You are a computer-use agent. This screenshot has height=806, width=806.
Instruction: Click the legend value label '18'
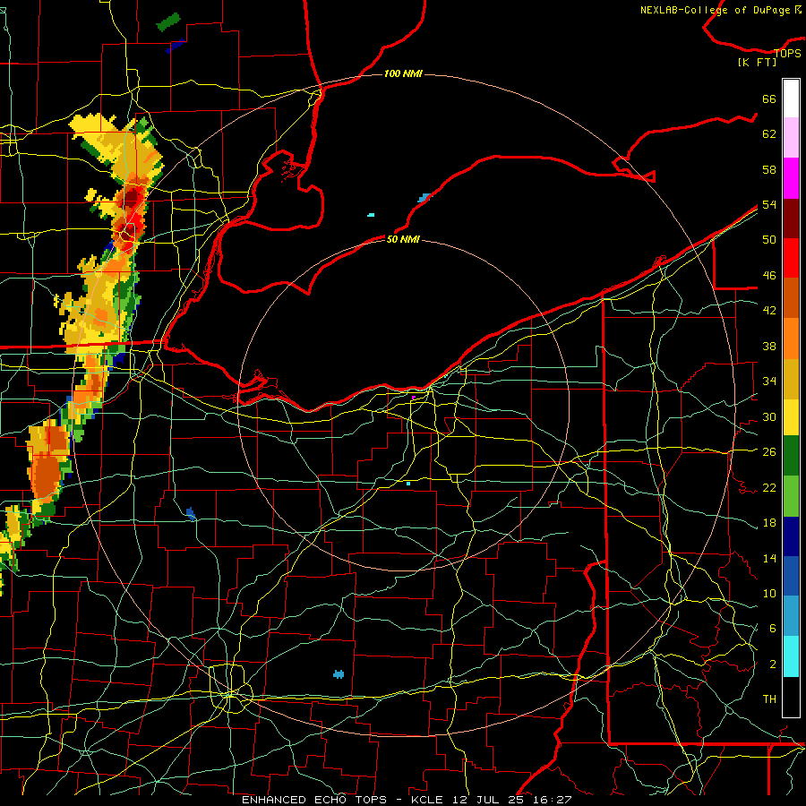pyautogui.click(x=769, y=523)
